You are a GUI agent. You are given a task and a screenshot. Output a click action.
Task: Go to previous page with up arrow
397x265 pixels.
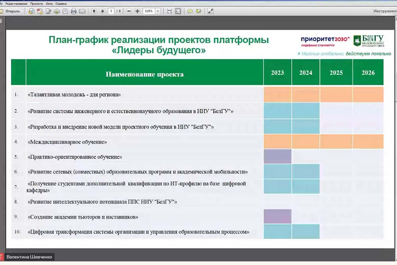[94, 11]
